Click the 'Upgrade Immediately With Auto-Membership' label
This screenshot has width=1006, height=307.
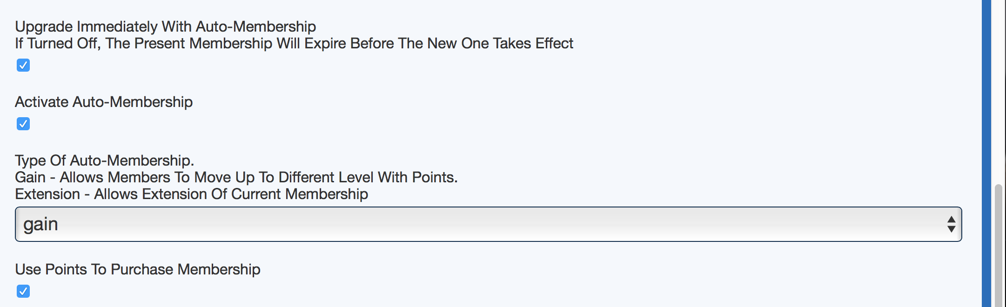coord(165,27)
